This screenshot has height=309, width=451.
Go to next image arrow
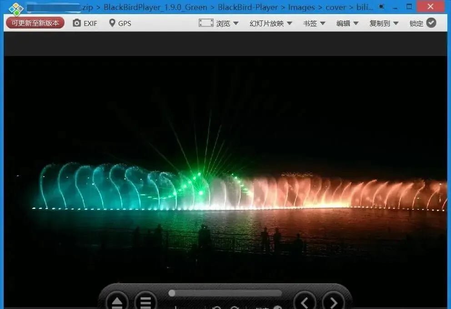coord(334,301)
